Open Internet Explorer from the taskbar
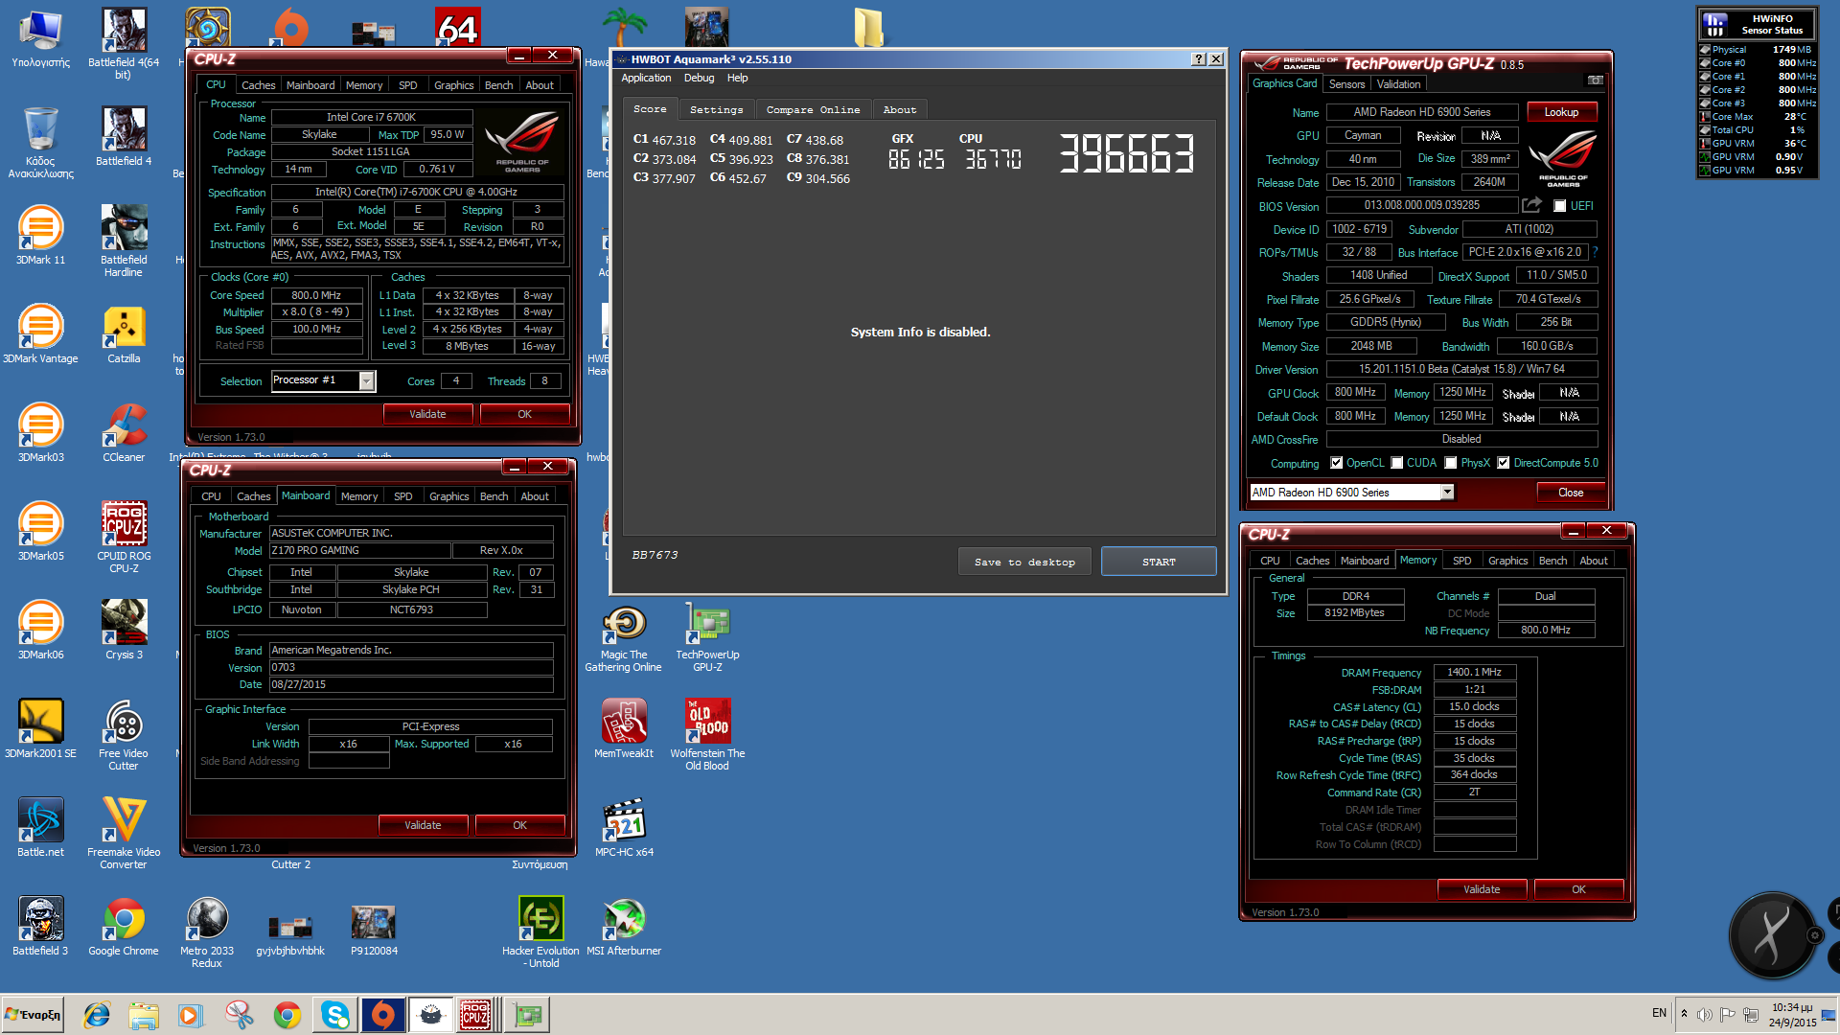1840x1035 pixels. pyautogui.click(x=97, y=1015)
